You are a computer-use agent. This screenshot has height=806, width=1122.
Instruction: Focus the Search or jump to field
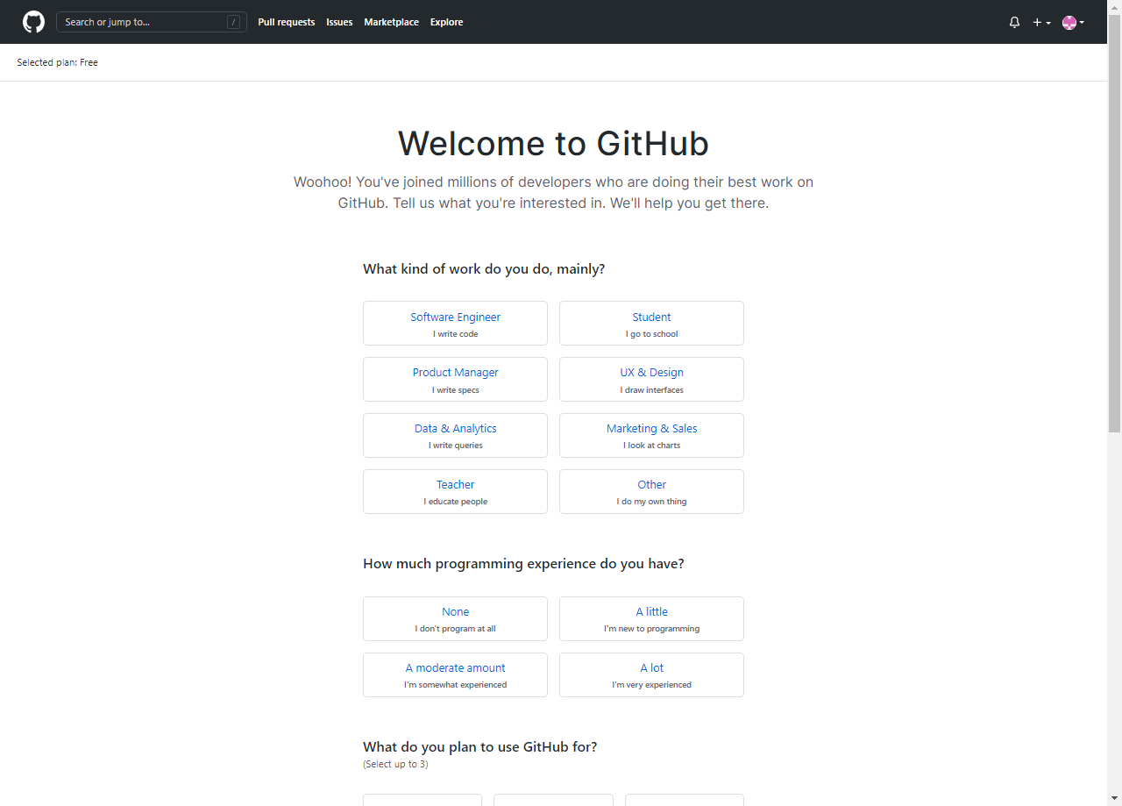coord(151,22)
